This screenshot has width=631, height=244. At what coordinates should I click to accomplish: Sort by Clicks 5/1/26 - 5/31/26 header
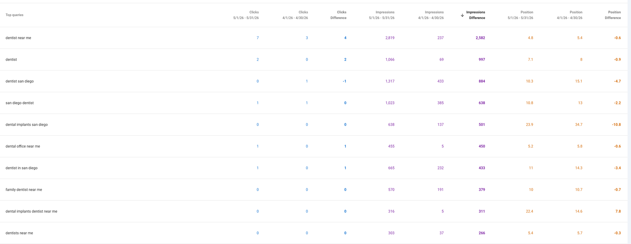[x=246, y=15]
